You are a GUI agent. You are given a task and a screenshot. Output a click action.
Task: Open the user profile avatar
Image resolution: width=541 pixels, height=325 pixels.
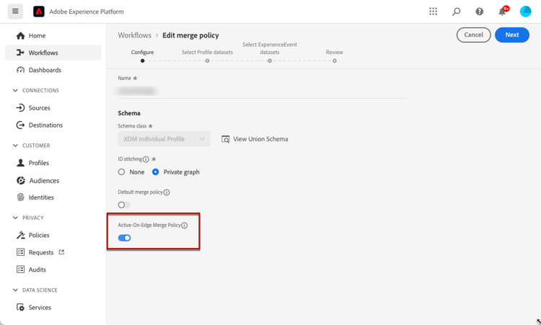coord(525,12)
